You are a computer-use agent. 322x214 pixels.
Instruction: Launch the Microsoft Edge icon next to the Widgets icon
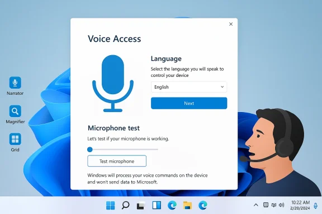click(172, 205)
